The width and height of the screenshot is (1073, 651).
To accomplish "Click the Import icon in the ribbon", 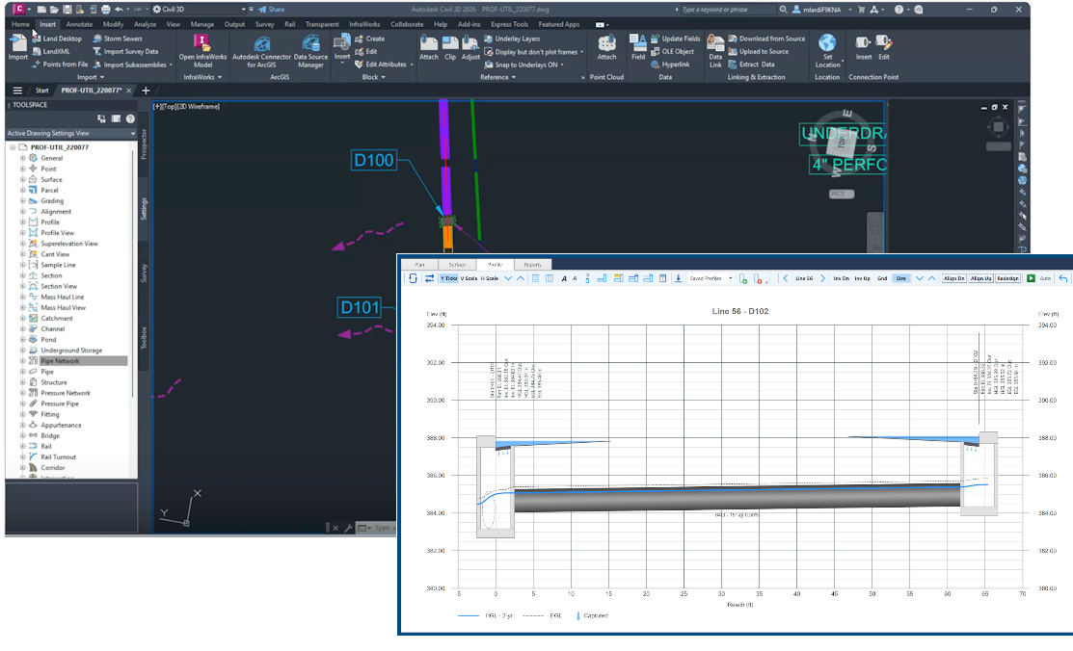I will pos(17,46).
